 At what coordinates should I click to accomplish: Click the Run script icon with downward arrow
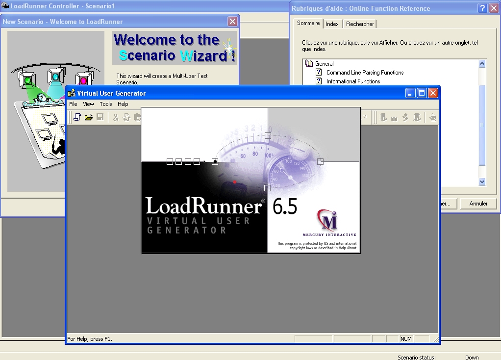[x=383, y=117]
